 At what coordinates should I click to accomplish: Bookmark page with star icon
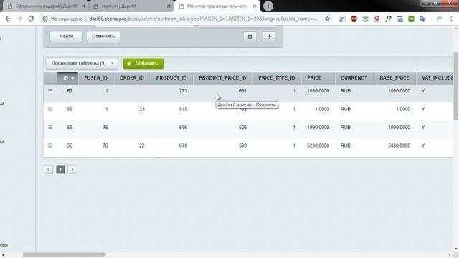(327, 19)
